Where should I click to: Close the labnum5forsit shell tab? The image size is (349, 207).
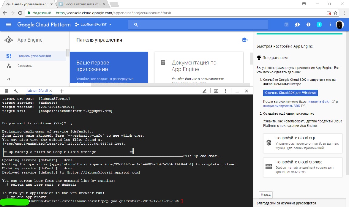point(51,91)
